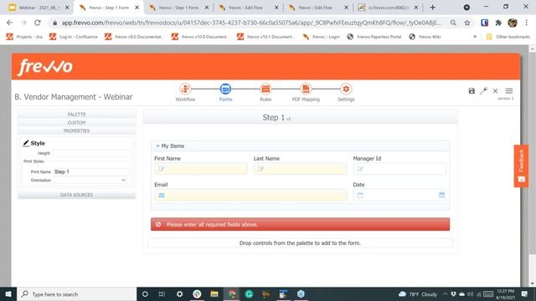Open 'Projects - Jira' bookmark

[24, 37]
